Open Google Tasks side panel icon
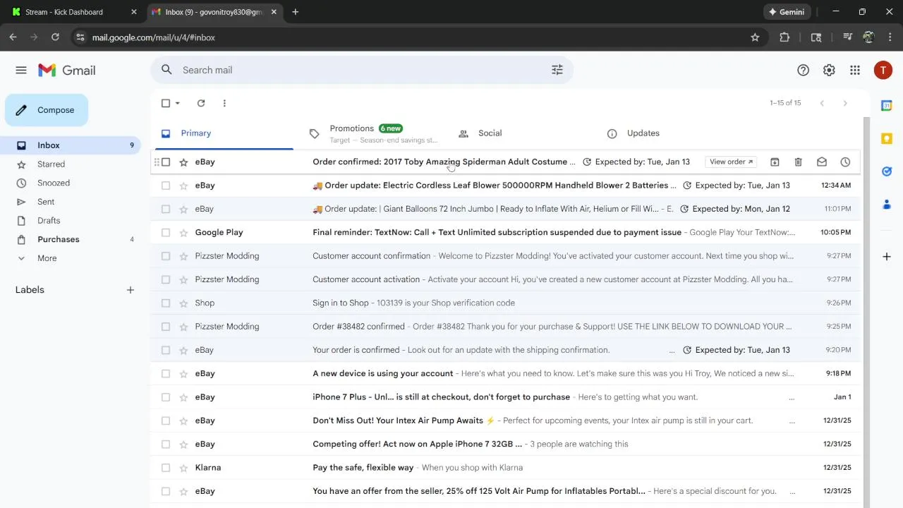The image size is (903, 508). click(x=887, y=171)
